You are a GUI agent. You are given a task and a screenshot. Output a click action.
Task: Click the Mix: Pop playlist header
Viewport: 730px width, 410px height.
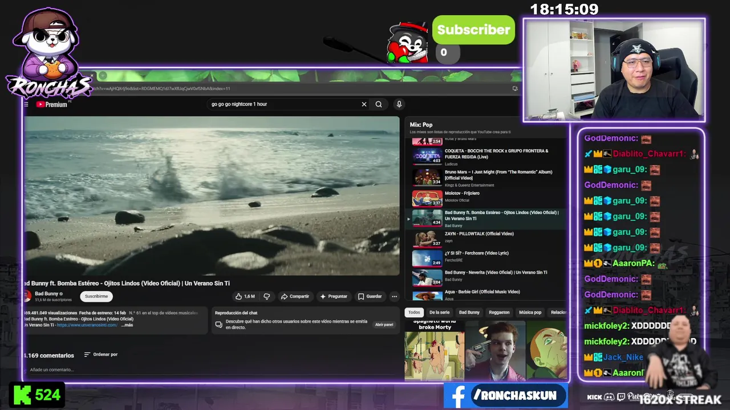pos(421,125)
